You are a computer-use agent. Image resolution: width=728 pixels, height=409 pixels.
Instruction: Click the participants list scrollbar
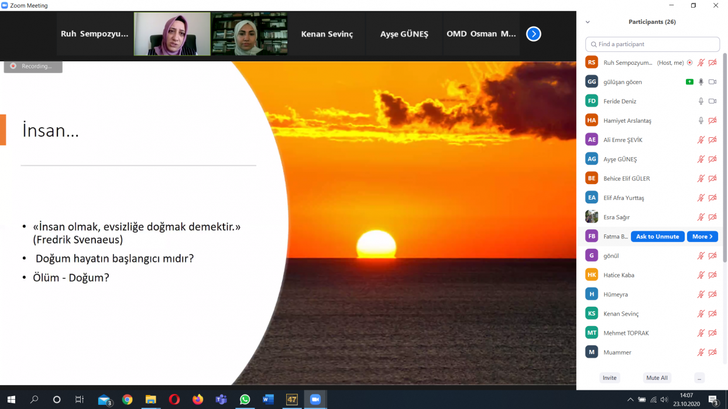pos(725,158)
